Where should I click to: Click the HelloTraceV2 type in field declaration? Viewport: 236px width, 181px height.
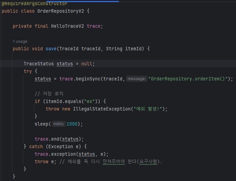[x=68, y=26]
